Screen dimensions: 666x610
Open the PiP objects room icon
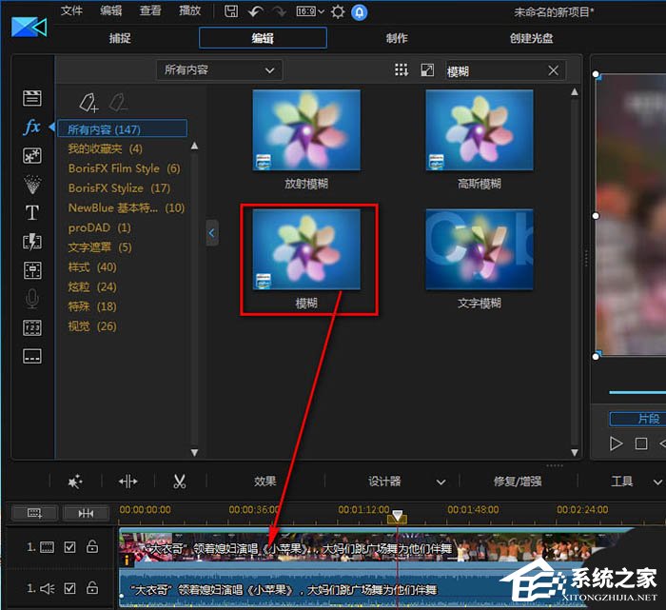click(31, 156)
